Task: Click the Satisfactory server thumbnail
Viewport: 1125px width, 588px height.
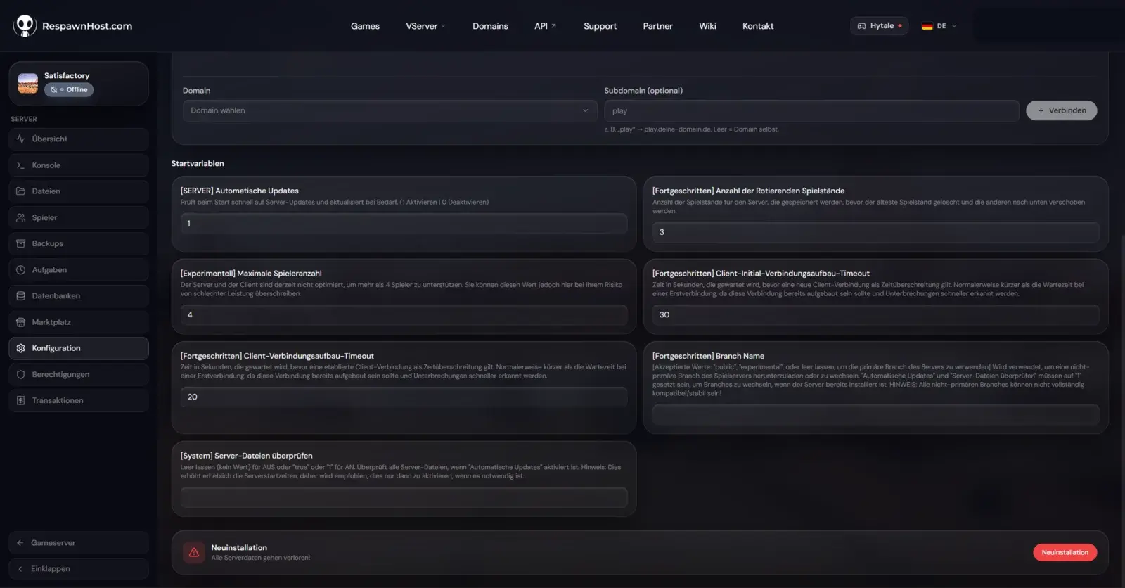Action: [28, 84]
